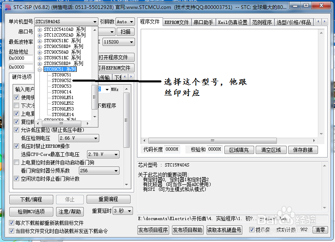This screenshot has width=335, height=242.
Task: Select STC89LE52 in the model tree
Action: (63, 103)
